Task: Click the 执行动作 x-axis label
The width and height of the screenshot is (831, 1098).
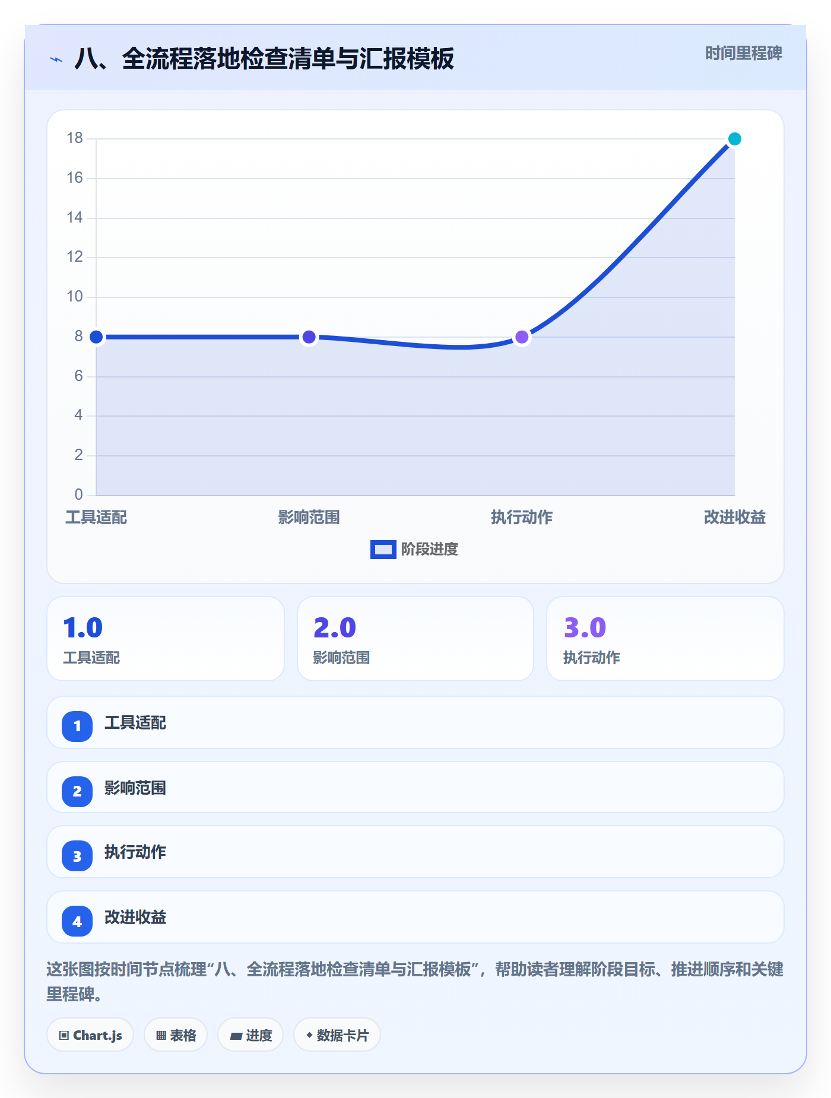Action: click(522, 518)
